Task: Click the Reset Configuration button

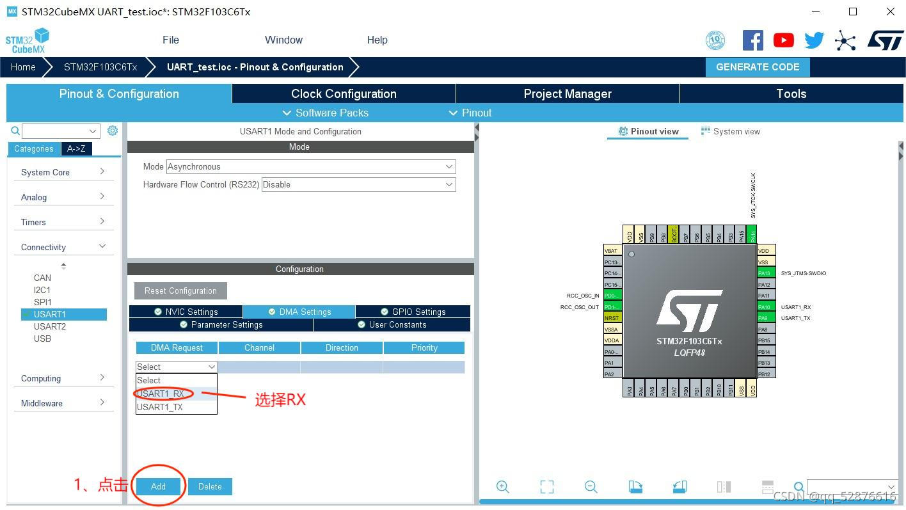Action: pos(180,291)
